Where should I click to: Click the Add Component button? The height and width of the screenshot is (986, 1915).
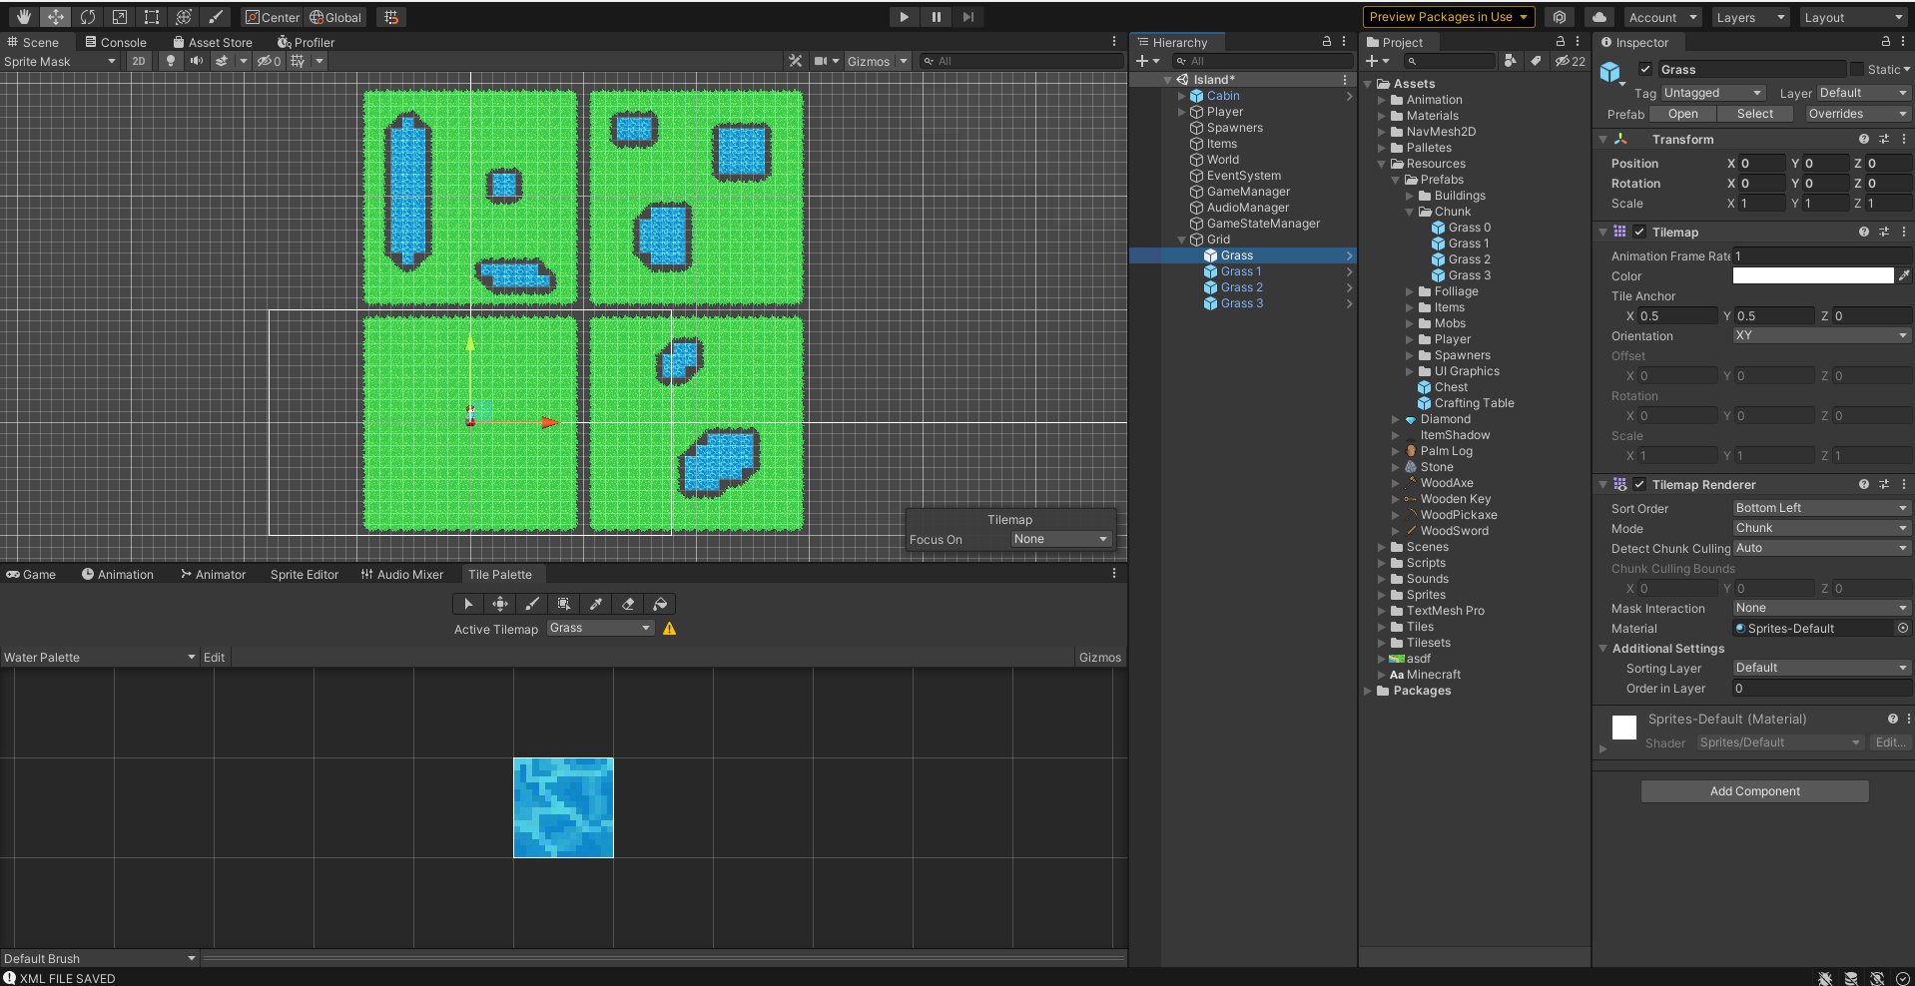pos(1754,791)
